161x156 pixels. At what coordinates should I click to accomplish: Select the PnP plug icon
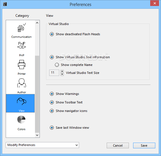pyautogui.click(x=22, y=45)
